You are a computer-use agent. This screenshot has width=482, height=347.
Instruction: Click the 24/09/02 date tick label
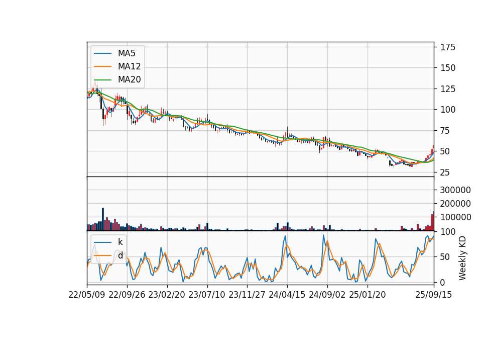tap(327, 295)
